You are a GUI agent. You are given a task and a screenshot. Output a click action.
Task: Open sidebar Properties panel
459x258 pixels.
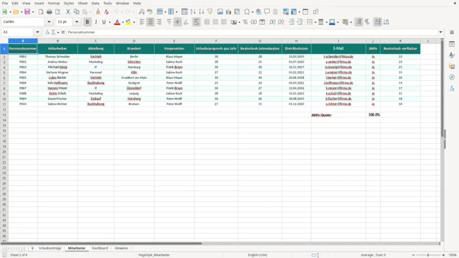[452, 44]
